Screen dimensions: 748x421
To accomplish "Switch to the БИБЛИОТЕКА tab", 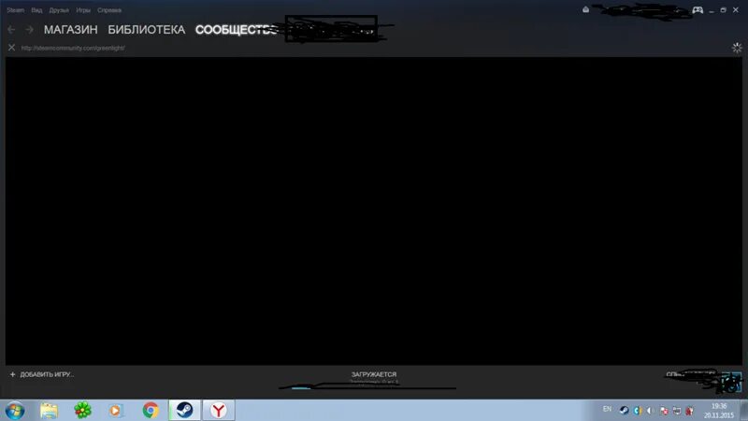I will 147,30.
